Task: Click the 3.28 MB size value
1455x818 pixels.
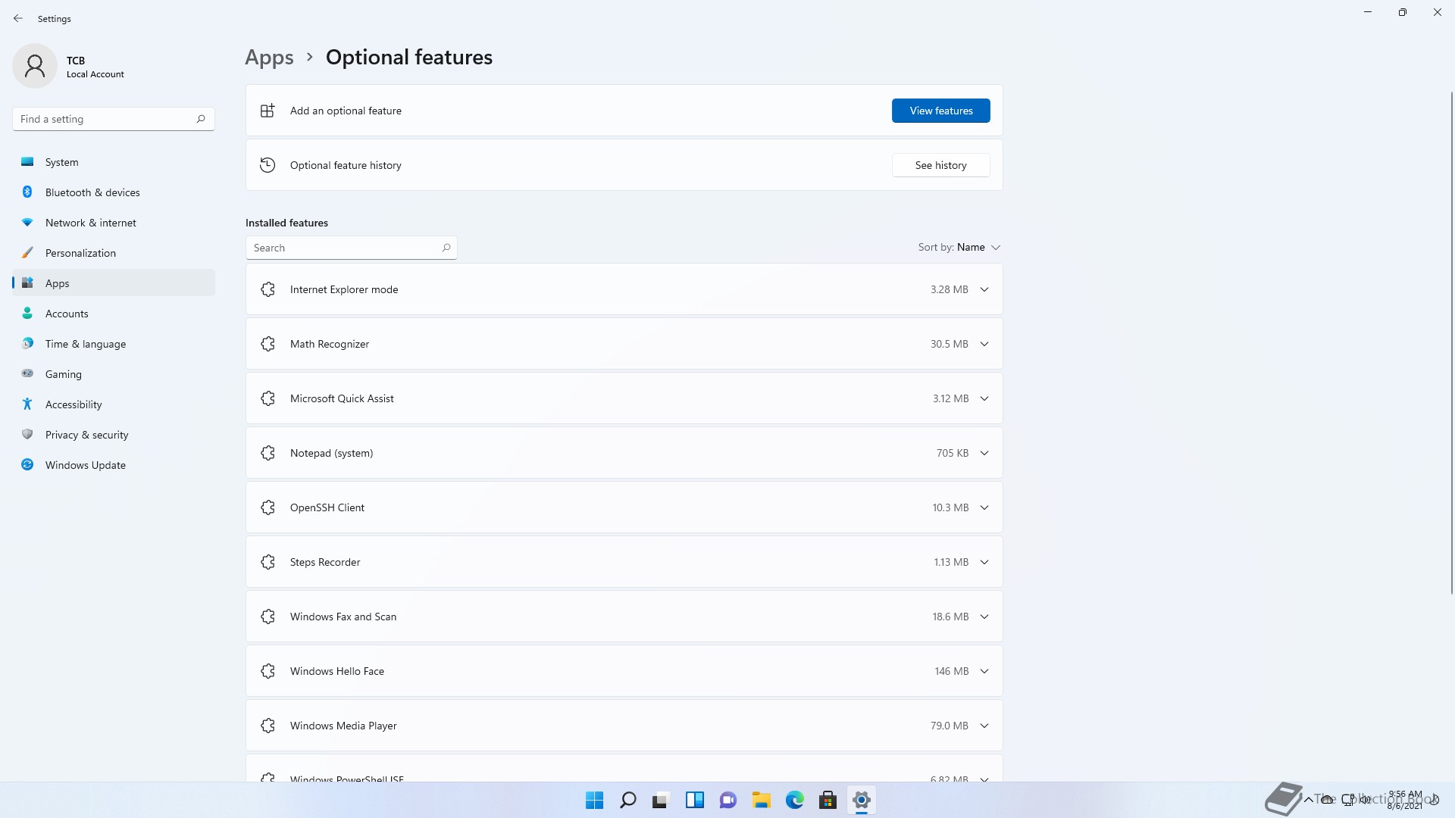Action: click(949, 289)
